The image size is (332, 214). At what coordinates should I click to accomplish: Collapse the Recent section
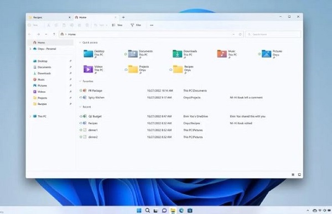click(x=80, y=107)
